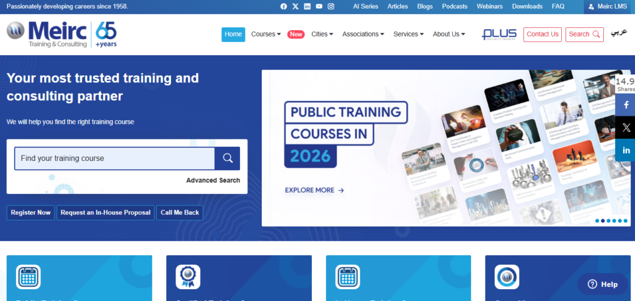Expand the Cities dropdown menu

(322, 34)
